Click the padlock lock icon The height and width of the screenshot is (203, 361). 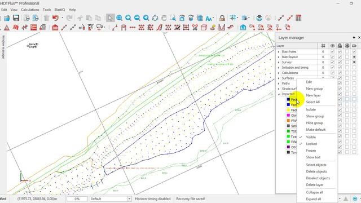tap(222, 18)
